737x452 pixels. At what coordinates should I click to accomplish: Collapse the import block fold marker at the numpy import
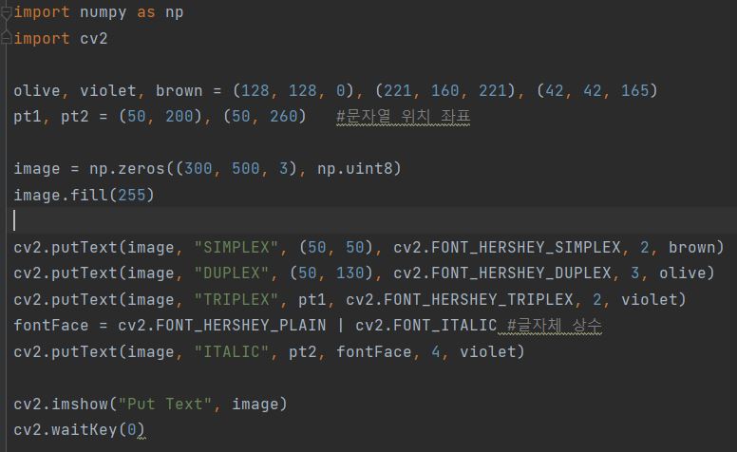(6, 13)
